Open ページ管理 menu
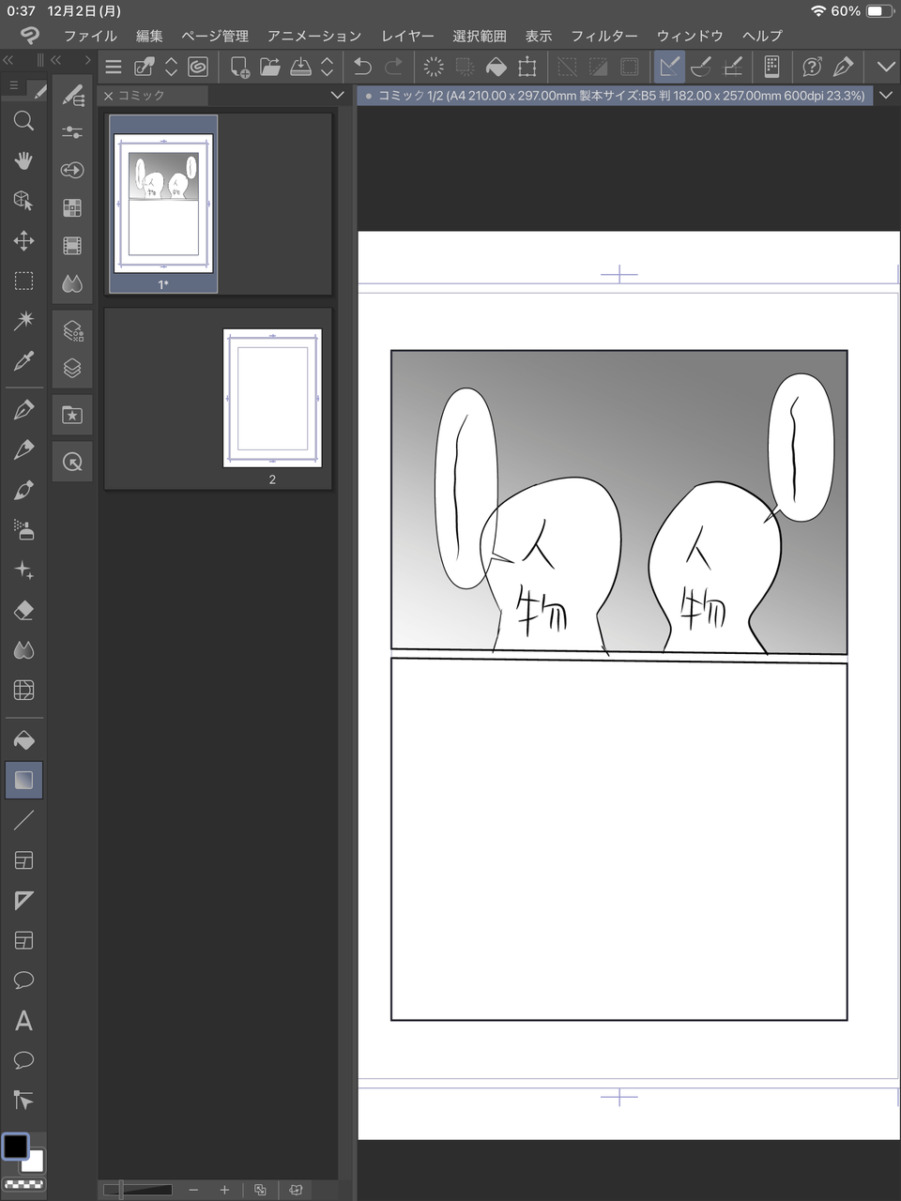This screenshot has height=1201, width=901. [x=215, y=36]
